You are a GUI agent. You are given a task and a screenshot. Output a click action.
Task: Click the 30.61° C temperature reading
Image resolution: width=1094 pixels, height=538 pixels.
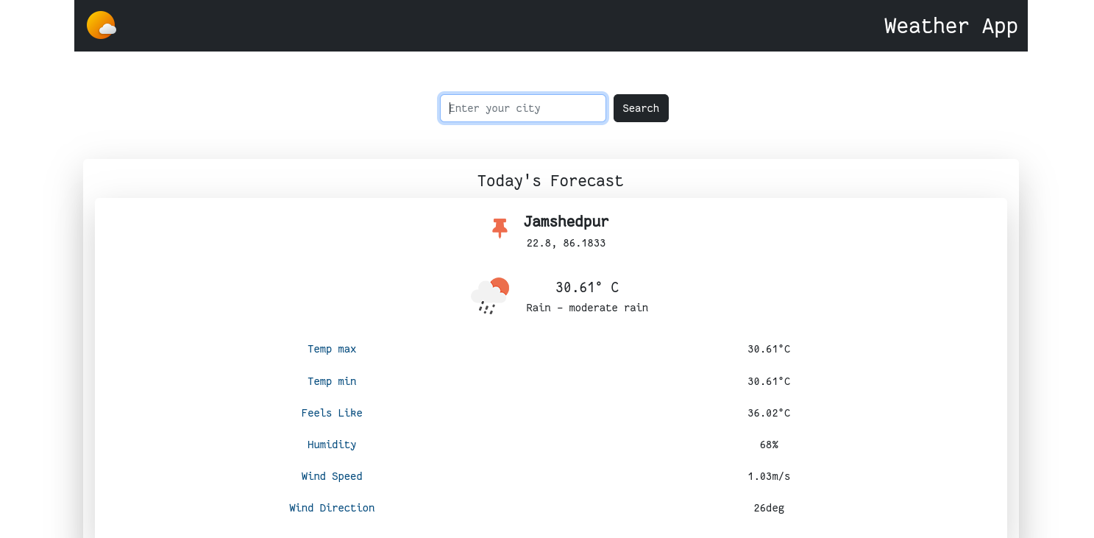tap(586, 287)
